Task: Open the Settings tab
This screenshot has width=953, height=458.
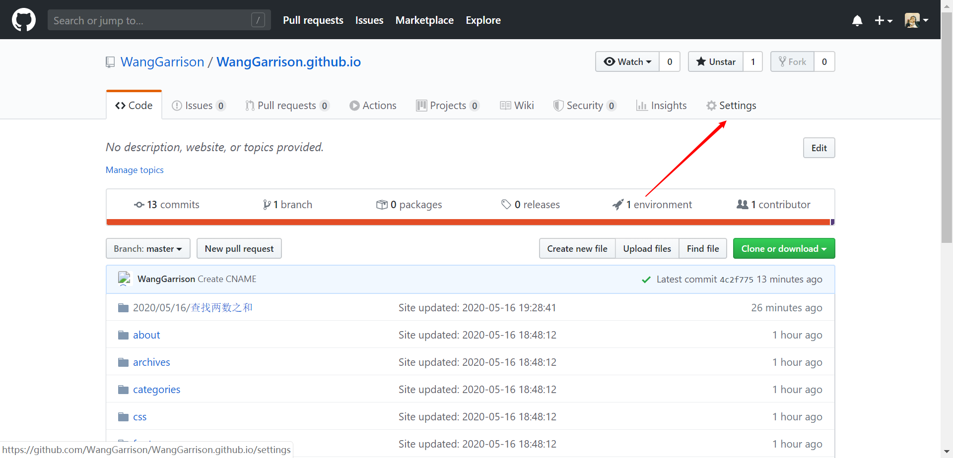Action: pyautogui.click(x=731, y=106)
